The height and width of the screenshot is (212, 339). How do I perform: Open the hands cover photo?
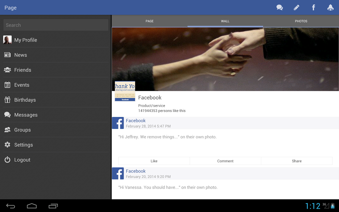pos(225,59)
